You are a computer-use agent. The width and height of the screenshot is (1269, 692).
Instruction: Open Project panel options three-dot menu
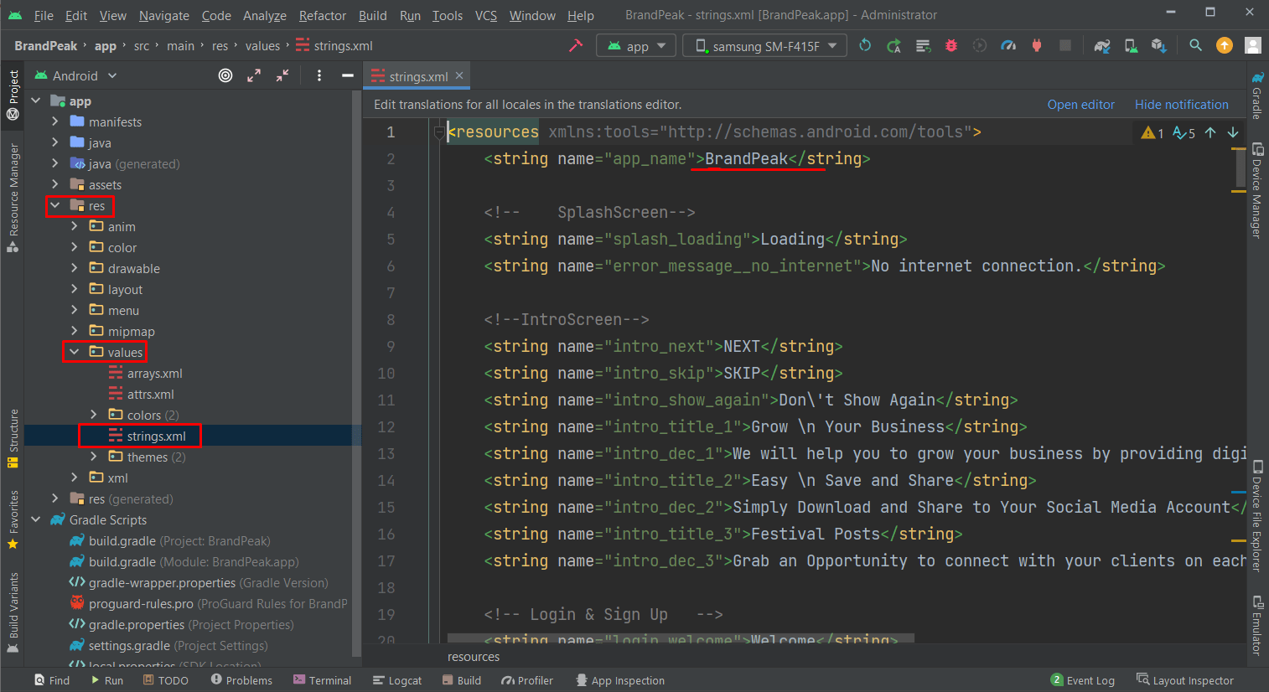[319, 75]
